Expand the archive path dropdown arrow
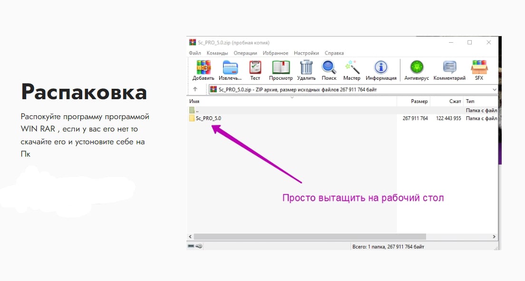This screenshot has height=281, width=525. point(494,89)
